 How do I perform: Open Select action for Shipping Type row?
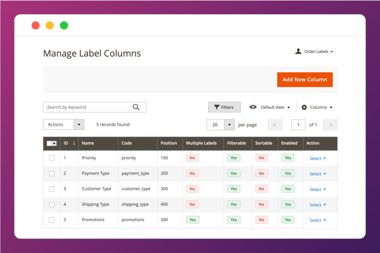318,205
